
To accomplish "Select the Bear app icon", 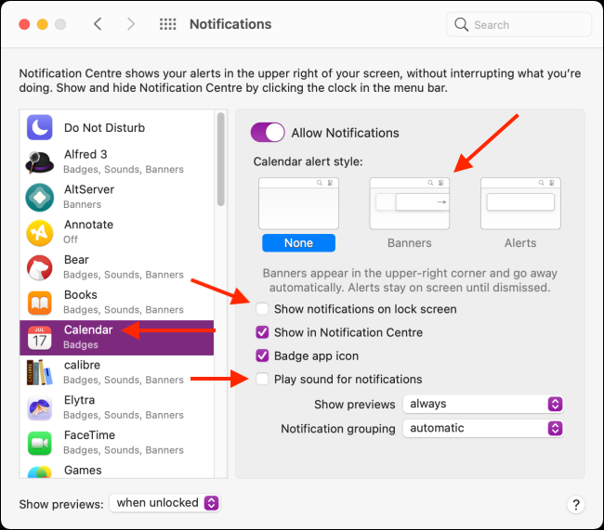I will (x=39, y=267).
